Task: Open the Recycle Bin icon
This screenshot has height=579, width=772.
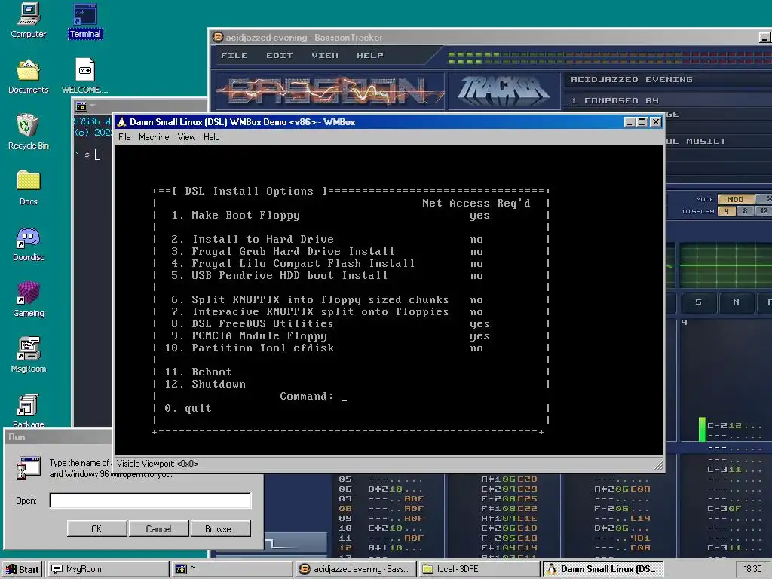Action: [x=28, y=132]
